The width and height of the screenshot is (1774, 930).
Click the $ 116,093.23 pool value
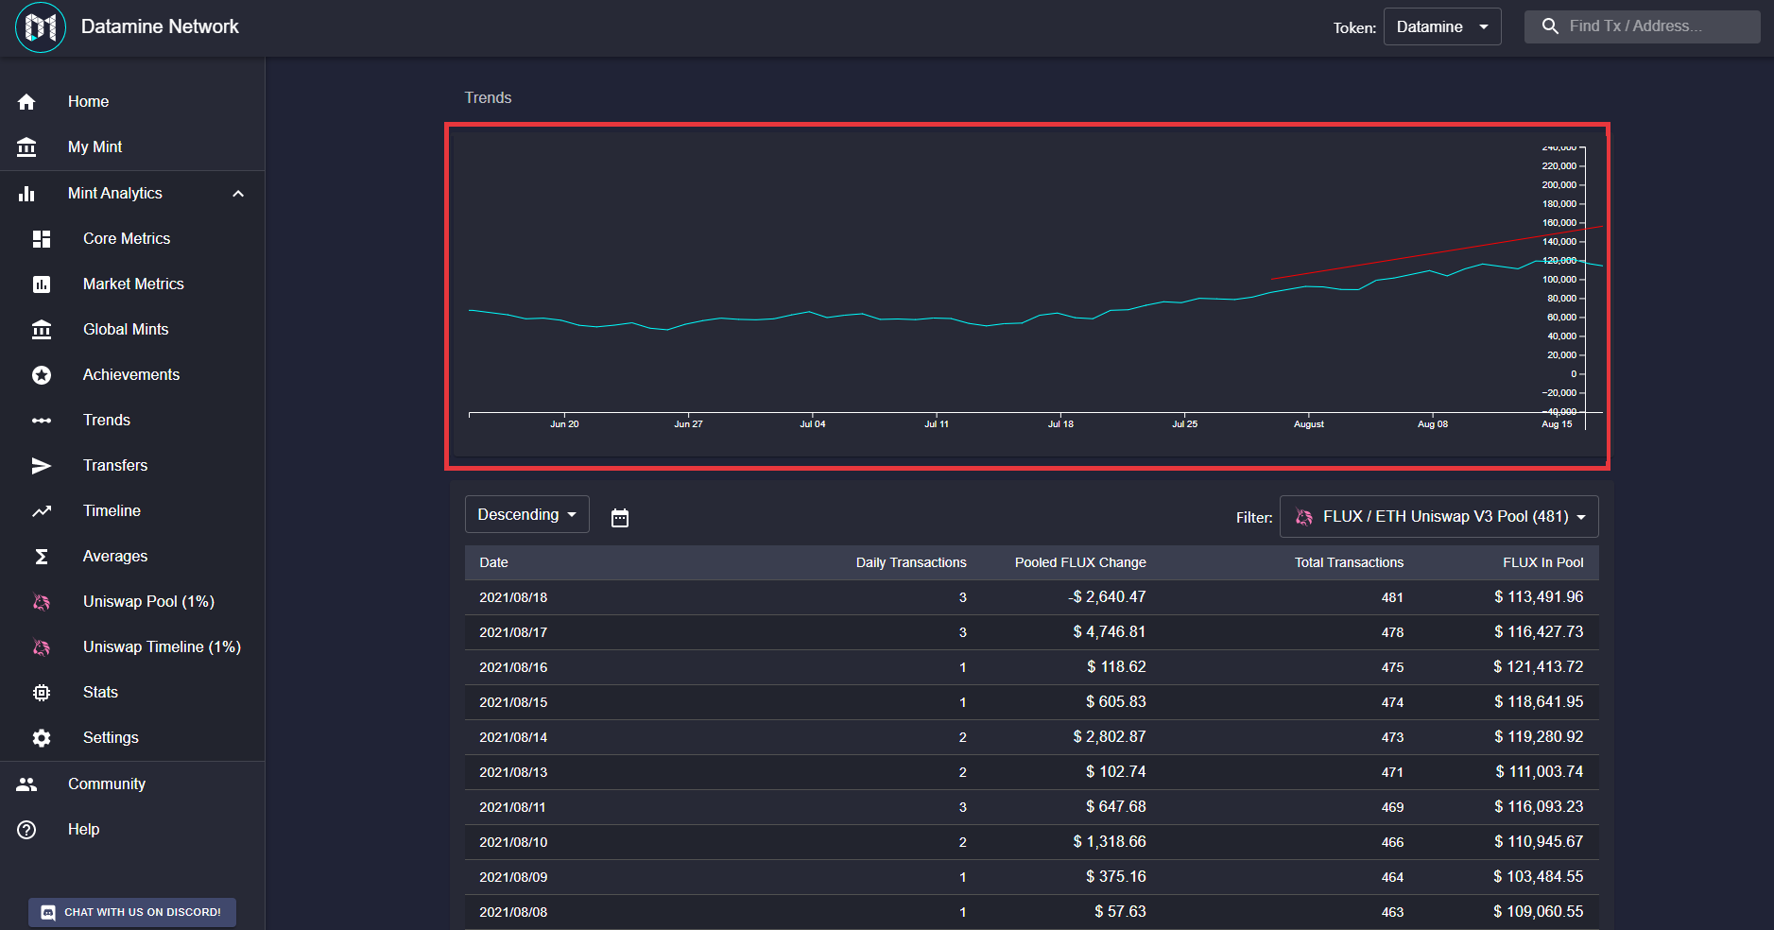click(1539, 807)
